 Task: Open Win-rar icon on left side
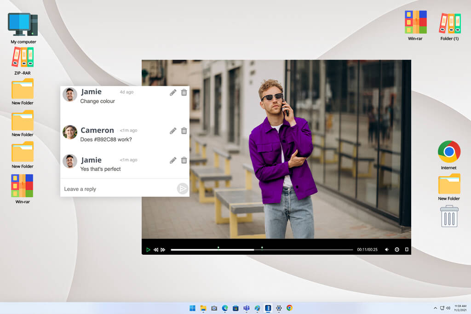pos(23,189)
